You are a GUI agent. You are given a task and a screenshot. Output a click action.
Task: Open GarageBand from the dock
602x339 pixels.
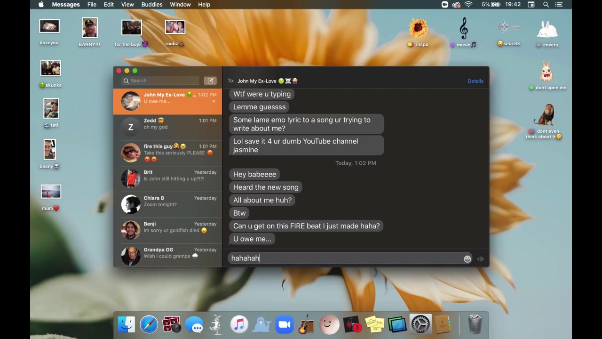306,324
